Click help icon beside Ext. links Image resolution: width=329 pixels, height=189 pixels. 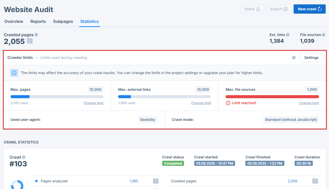click(x=288, y=35)
